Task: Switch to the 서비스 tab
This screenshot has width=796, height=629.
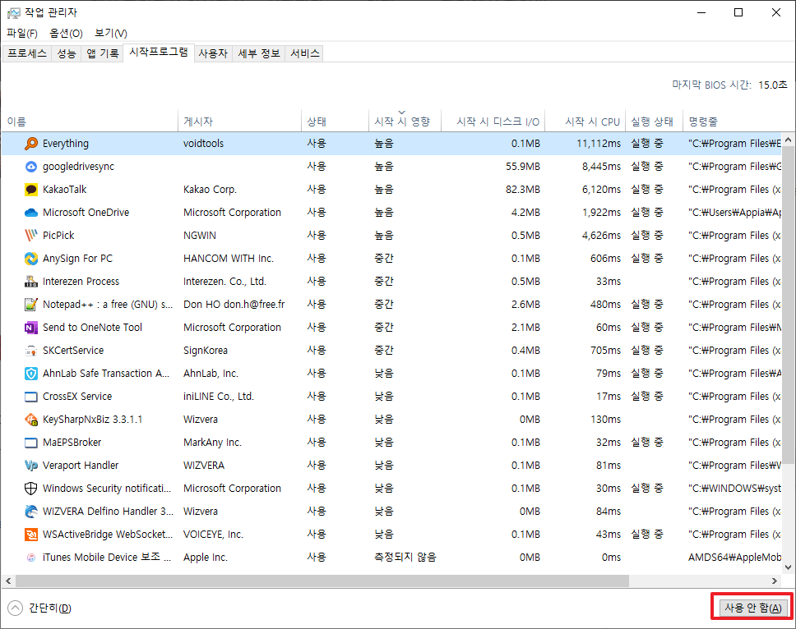Action: tap(304, 53)
